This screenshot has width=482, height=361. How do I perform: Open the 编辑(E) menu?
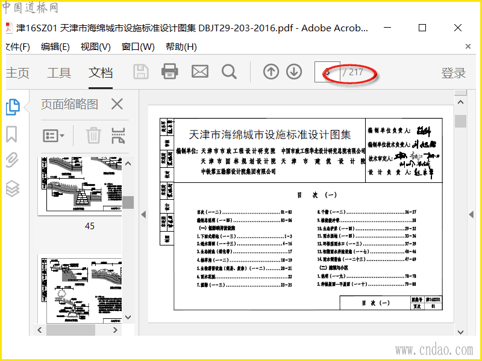55,47
